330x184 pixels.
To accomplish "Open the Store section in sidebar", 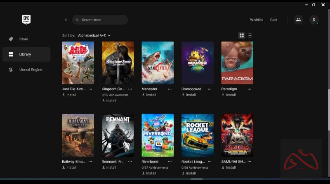I will [x=24, y=39].
